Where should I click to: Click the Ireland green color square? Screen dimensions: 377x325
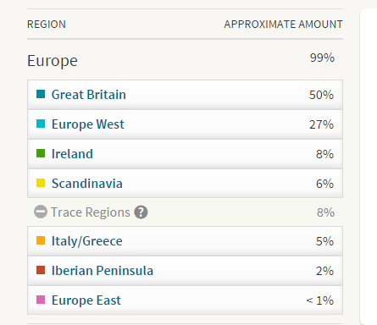[41, 153]
